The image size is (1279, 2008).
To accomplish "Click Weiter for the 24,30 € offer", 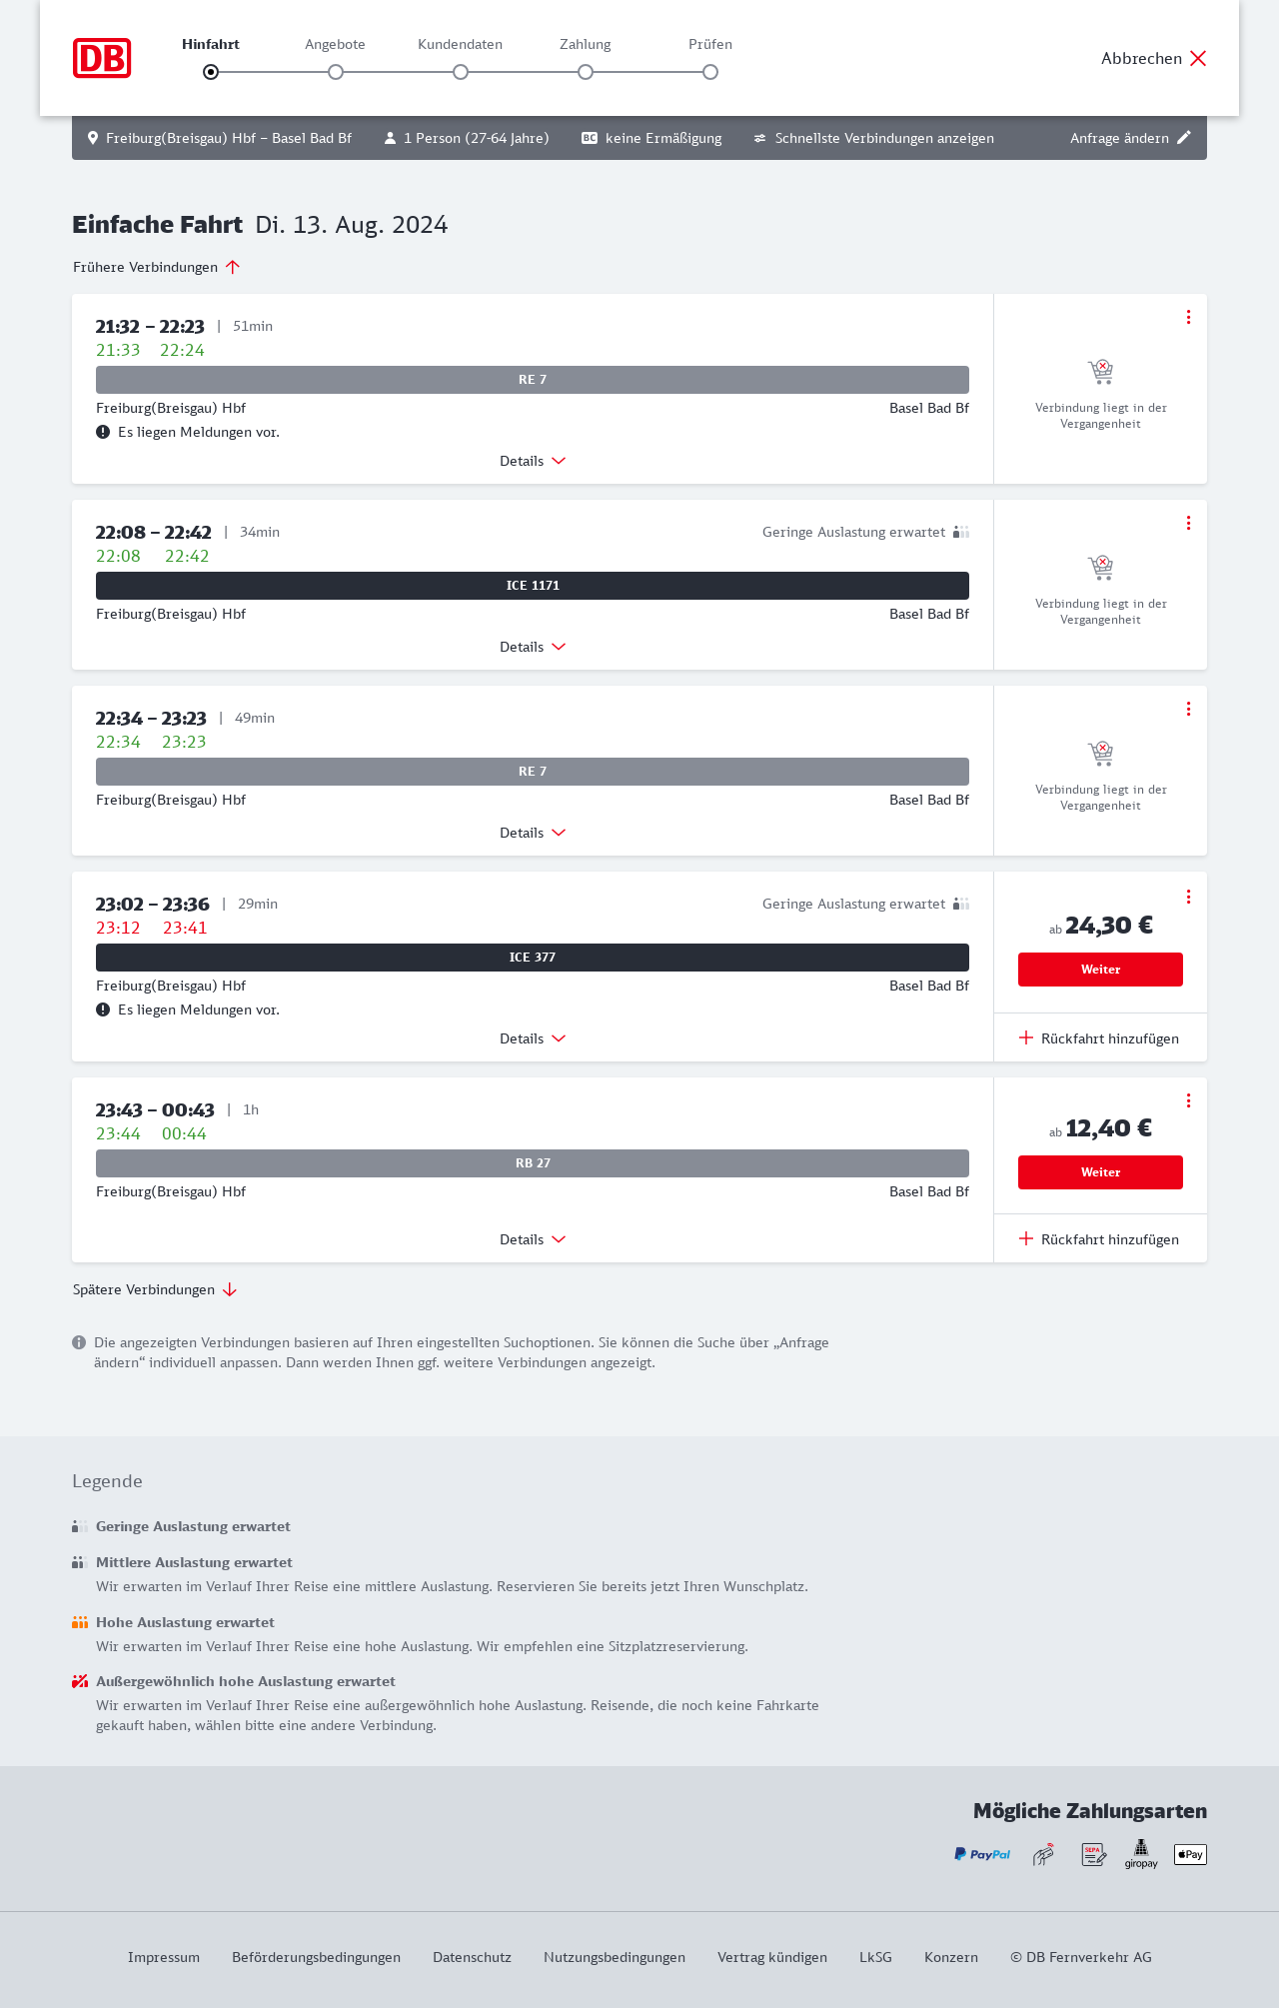I will pyautogui.click(x=1100, y=970).
